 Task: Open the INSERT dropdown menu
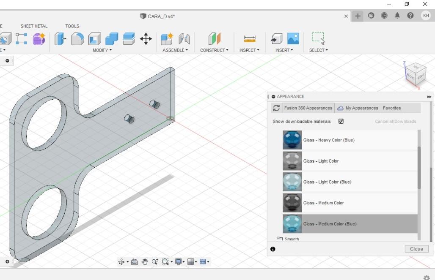point(284,50)
